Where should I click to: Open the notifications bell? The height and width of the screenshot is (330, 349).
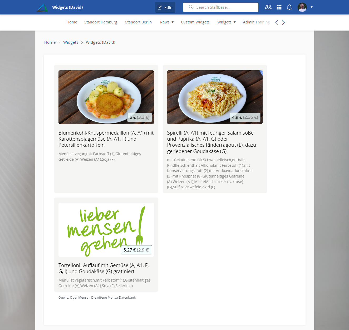click(x=289, y=7)
